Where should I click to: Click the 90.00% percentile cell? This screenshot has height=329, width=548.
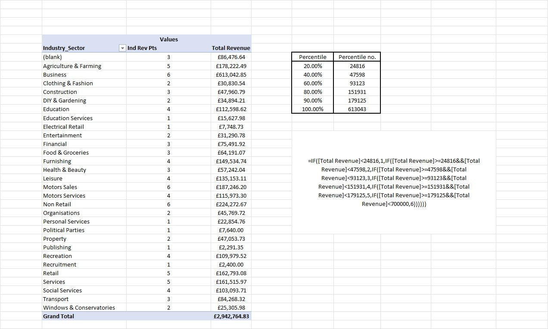(313, 100)
